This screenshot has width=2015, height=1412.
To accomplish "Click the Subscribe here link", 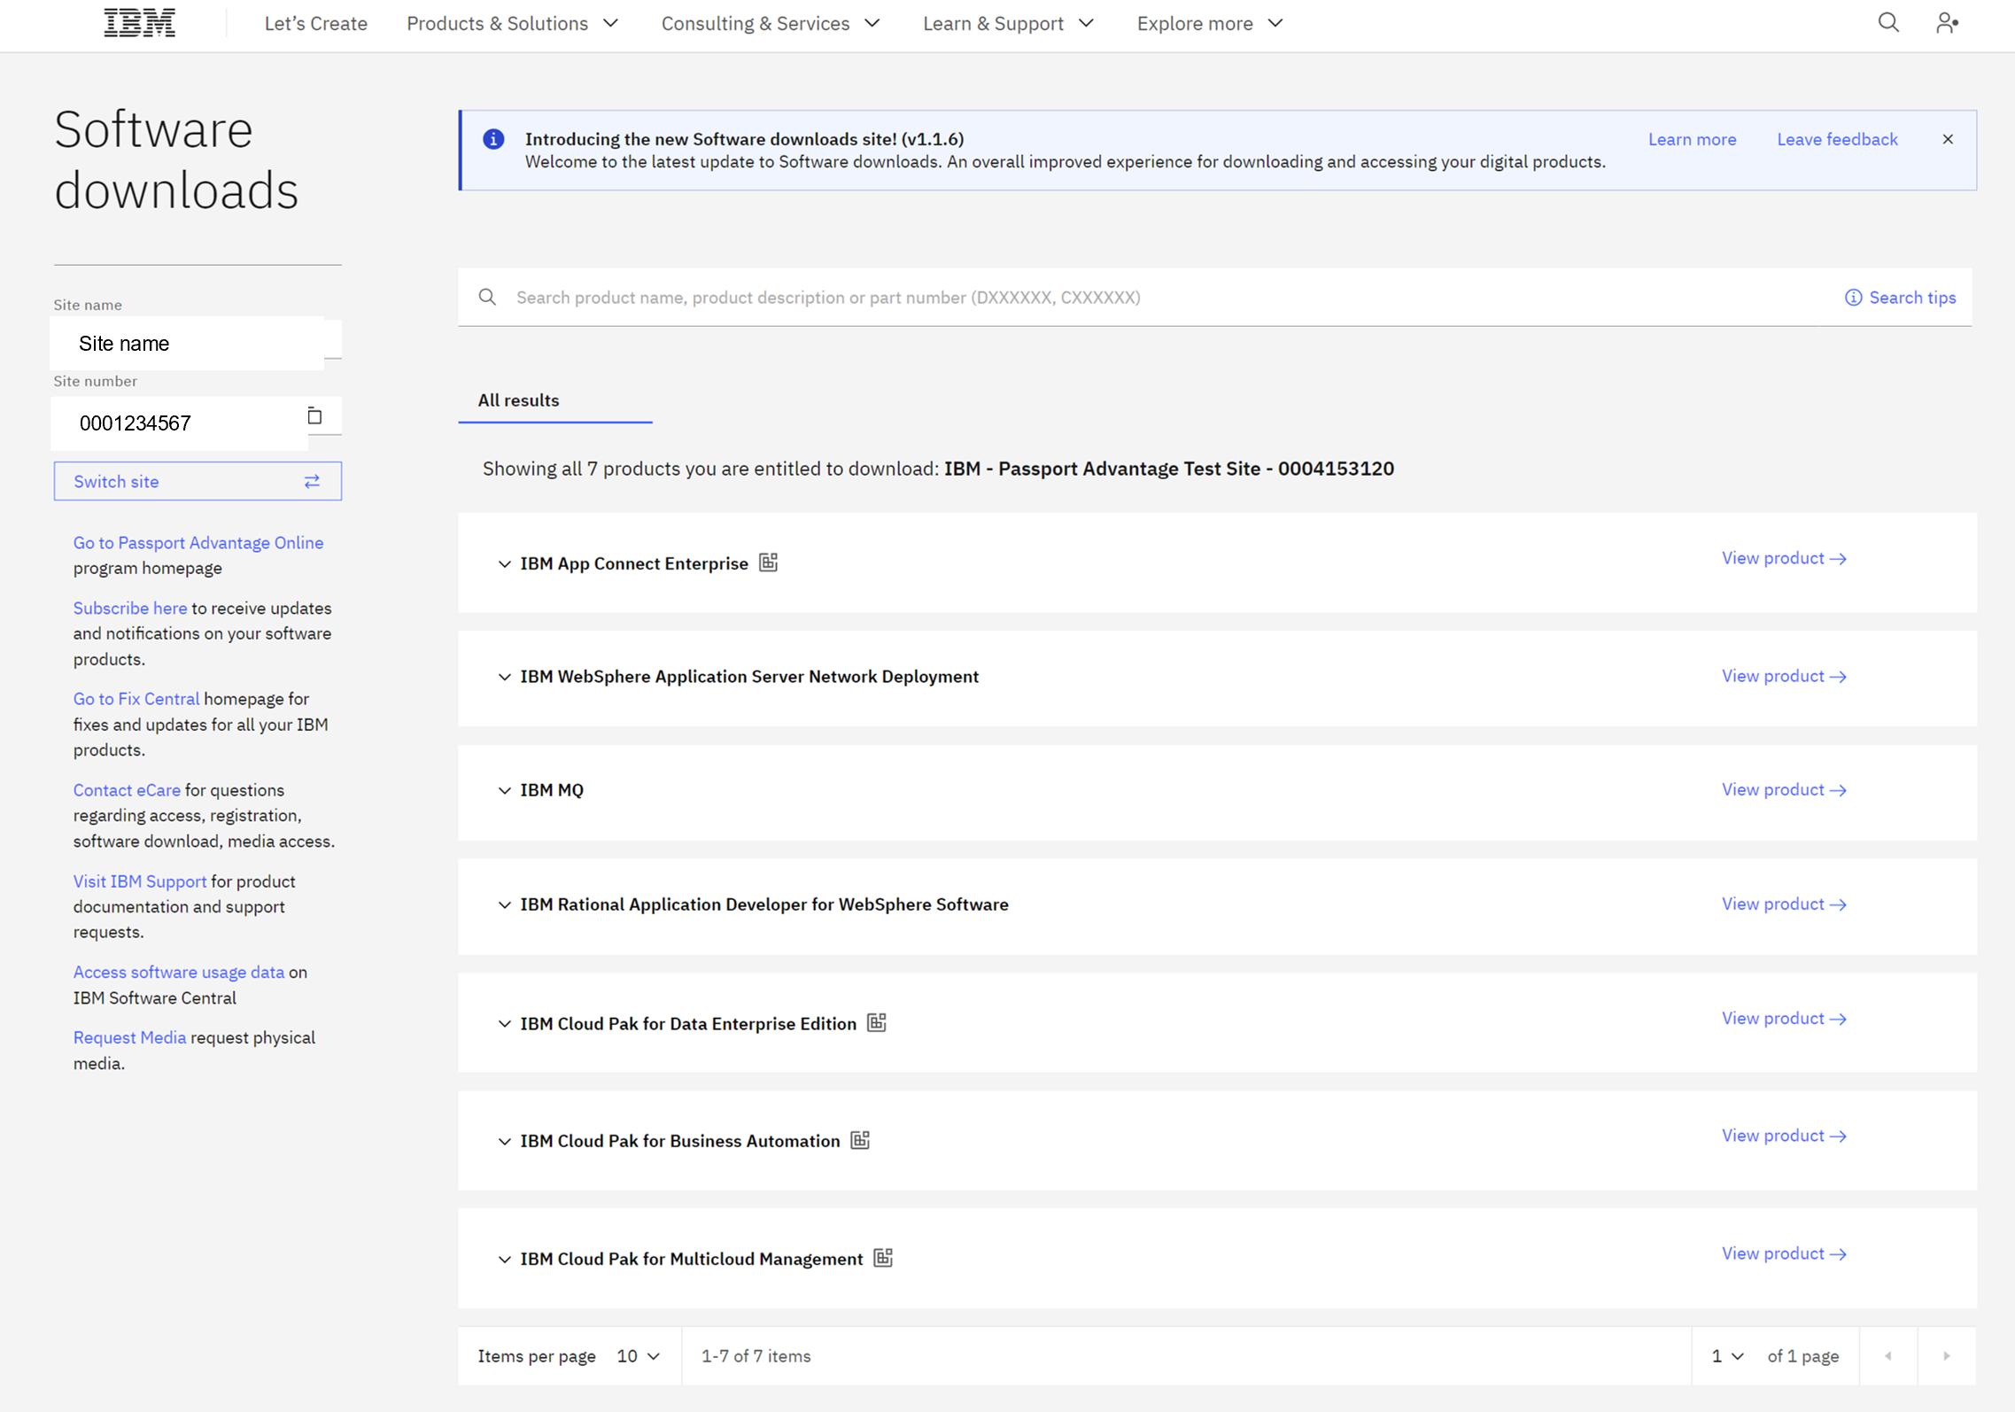I will click(x=130, y=608).
